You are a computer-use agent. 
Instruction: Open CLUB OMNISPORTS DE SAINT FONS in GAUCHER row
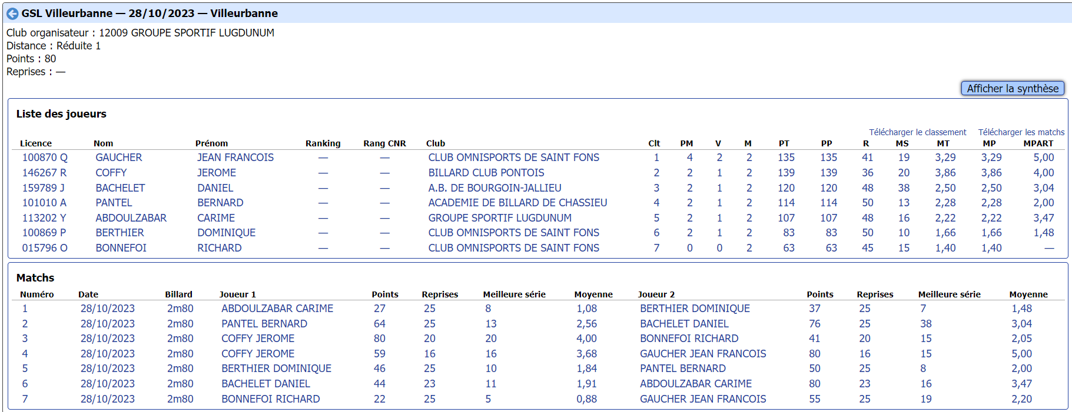pos(514,158)
